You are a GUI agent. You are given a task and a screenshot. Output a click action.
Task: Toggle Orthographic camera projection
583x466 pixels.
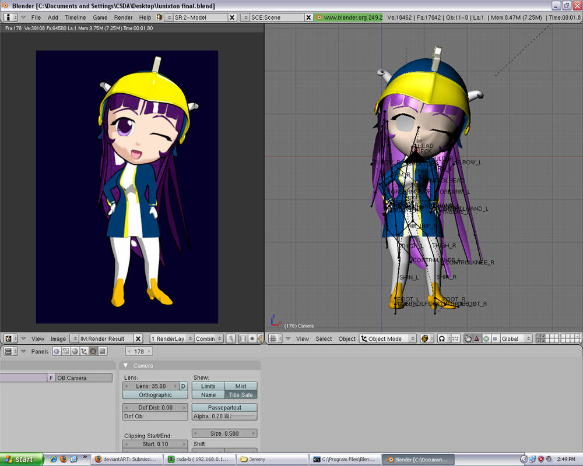[x=154, y=394]
